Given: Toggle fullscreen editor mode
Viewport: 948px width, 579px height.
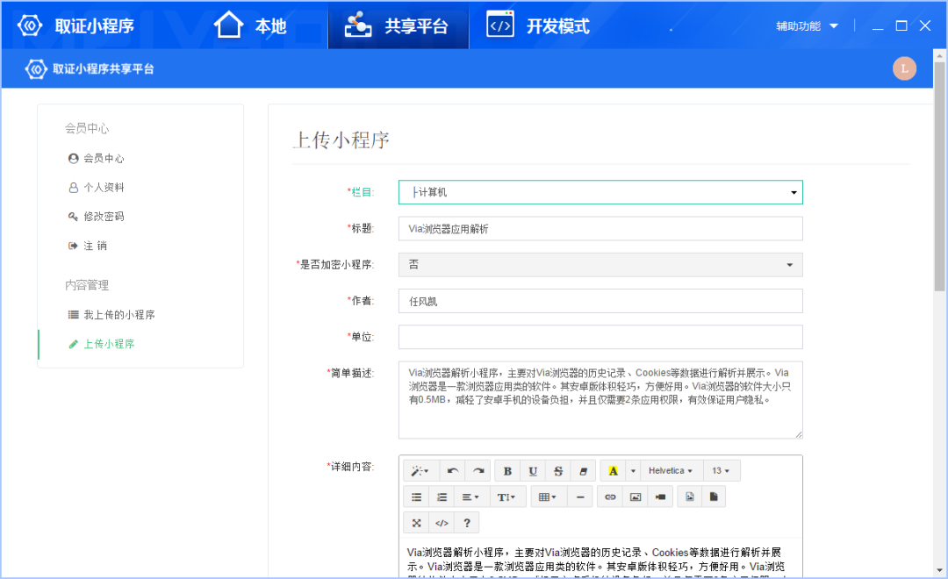Looking at the screenshot, I should 417,523.
